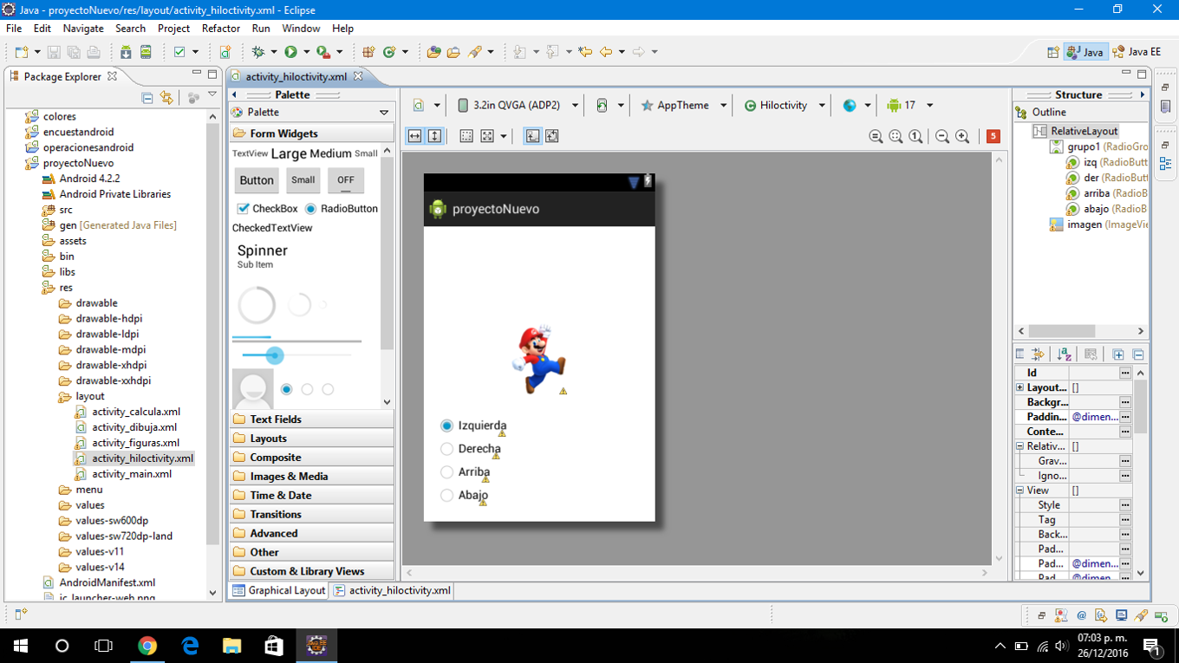Click the Button widget in palette
The image size is (1179, 663).
tap(257, 180)
